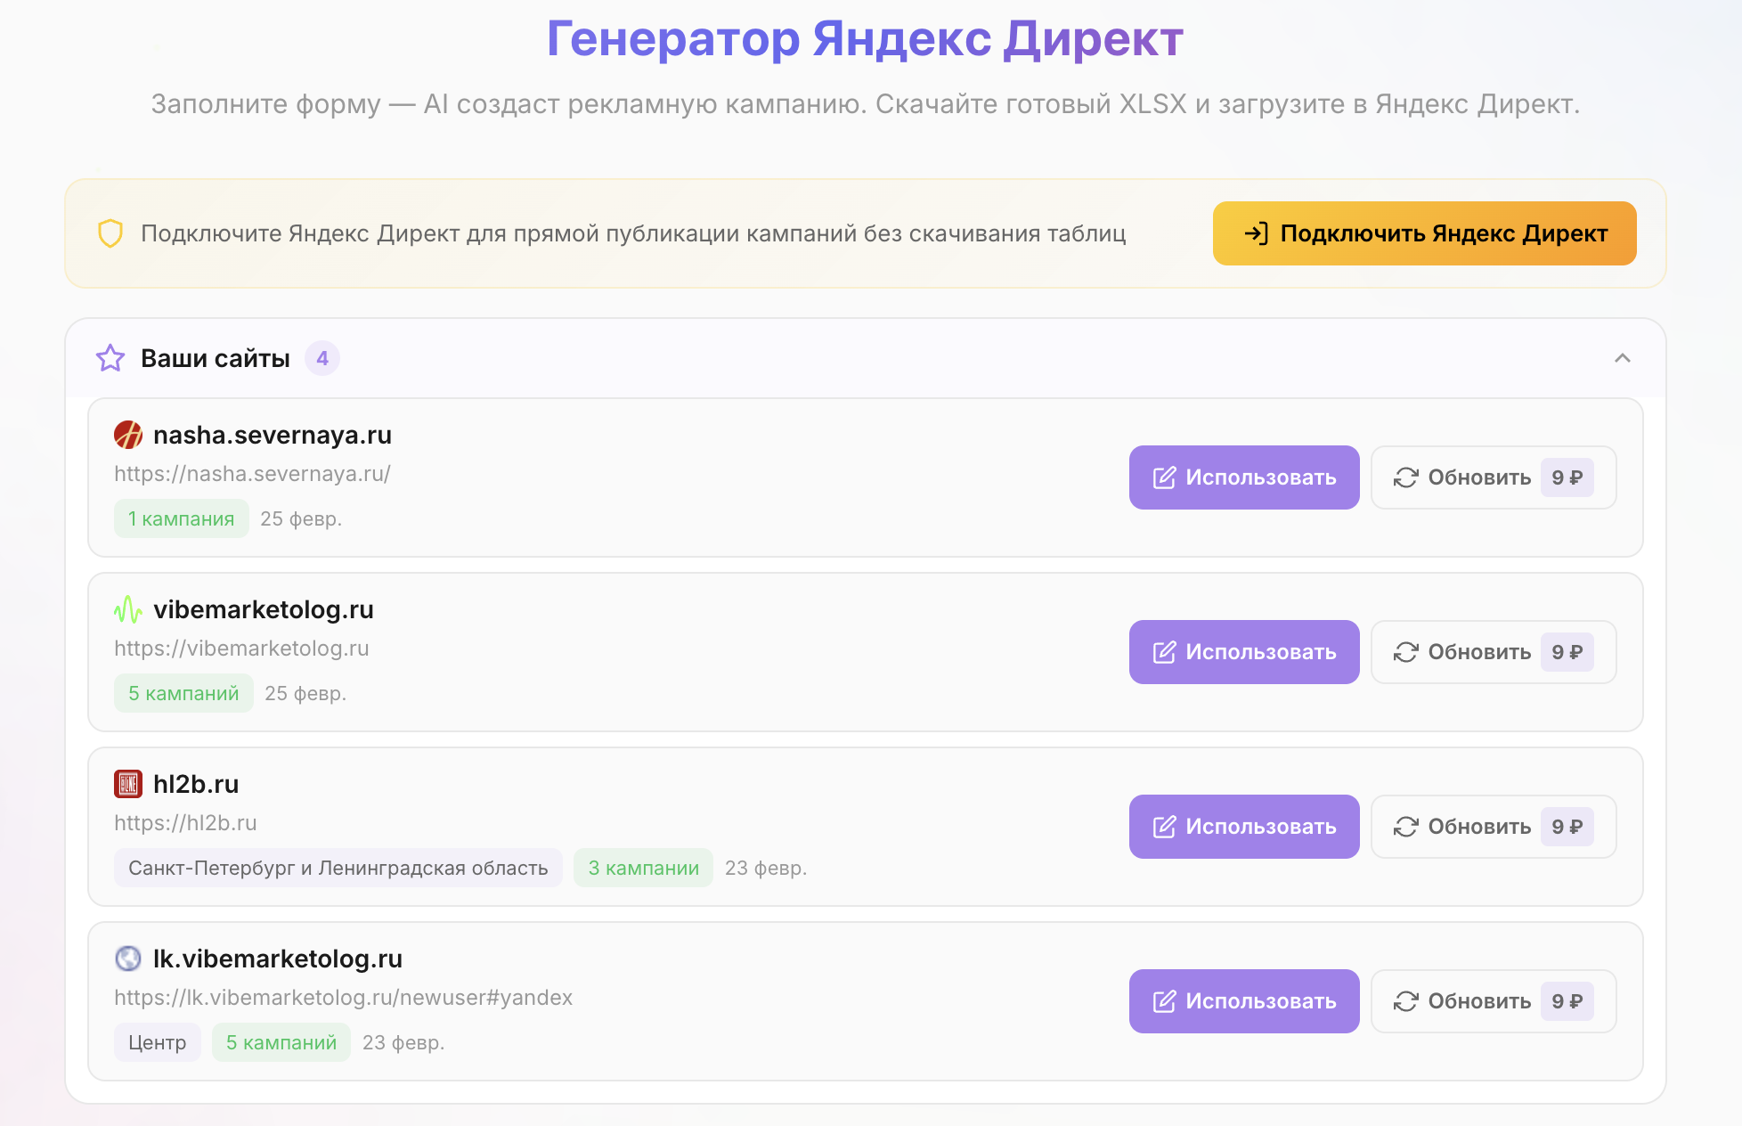1742x1126 pixels.
Task: Click 5 кампаний badge under lk.vibemarketolog.ru
Action: click(x=281, y=1042)
